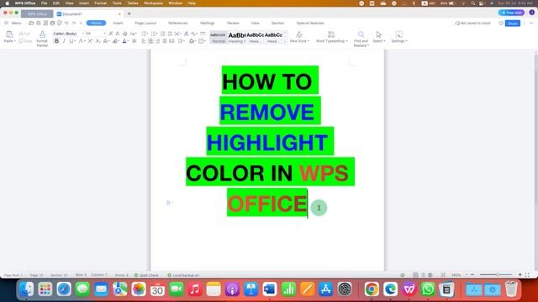Open the Word Typesetting dropdown
Screen dimensions: 538x302
(331, 37)
